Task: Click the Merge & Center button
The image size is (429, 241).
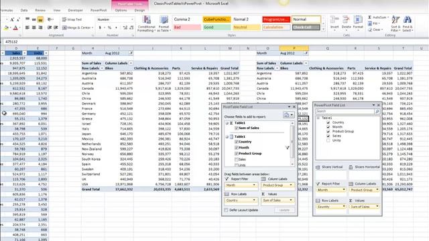Action: (x=78, y=27)
